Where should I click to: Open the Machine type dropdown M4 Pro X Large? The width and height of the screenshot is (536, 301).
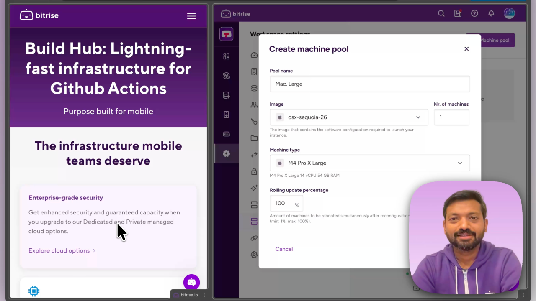370,163
